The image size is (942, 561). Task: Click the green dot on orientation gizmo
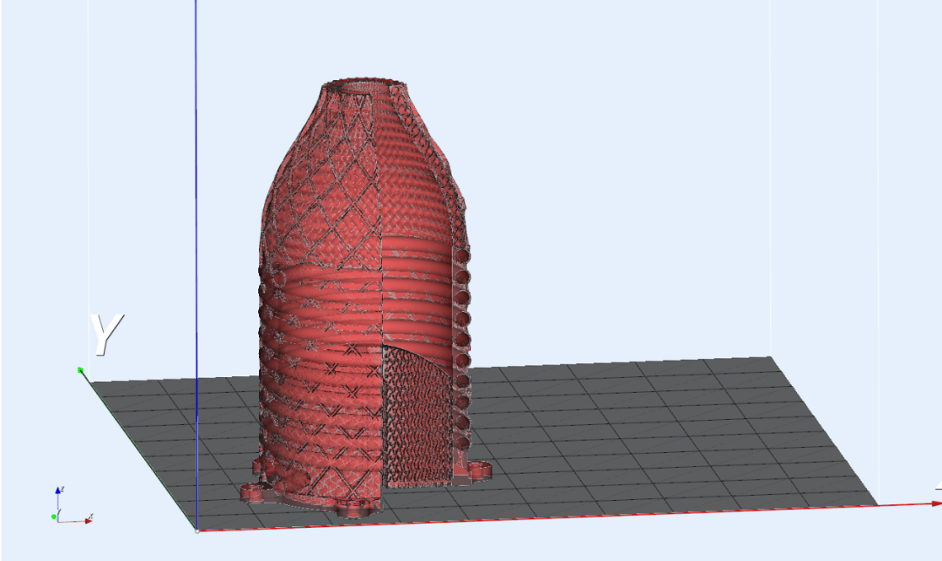(x=54, y=517)
